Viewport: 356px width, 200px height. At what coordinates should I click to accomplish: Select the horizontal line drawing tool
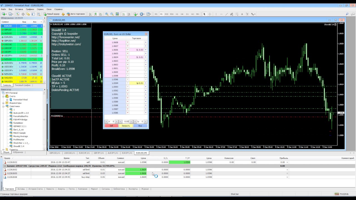pos(221,14)
